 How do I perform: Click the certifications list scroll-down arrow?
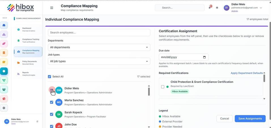(264, 99)
